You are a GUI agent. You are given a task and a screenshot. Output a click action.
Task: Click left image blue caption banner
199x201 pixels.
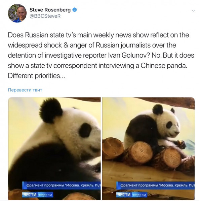pyautogui.click(x=62, y=185)
